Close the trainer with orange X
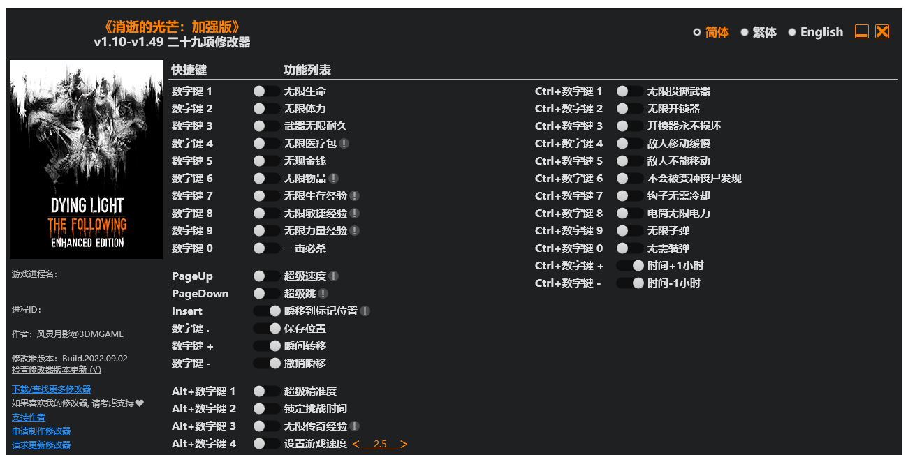 pyautogui.click(x=882, y=32)
